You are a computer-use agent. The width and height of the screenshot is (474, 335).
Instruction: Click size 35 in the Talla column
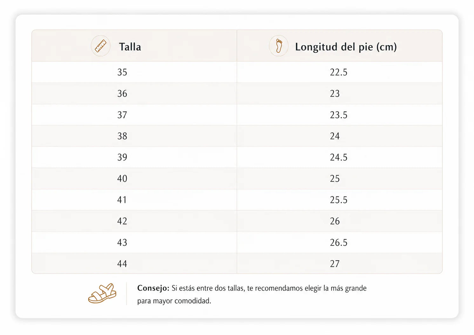click(x=122, y=72)
